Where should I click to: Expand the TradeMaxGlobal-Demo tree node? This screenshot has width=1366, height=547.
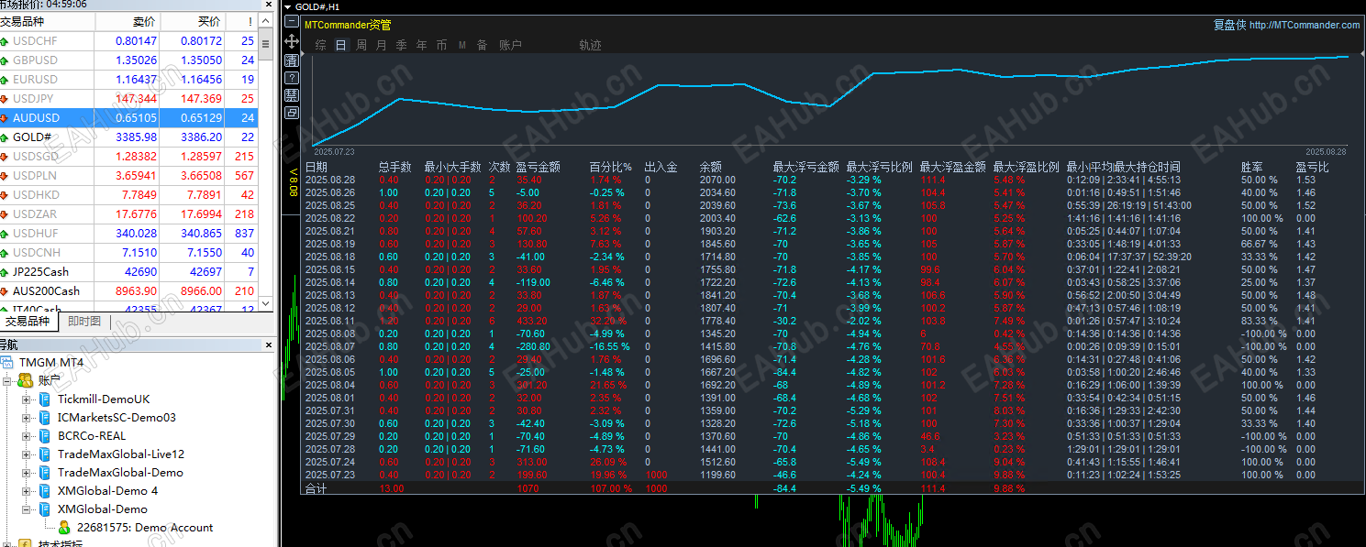tap(26, 473)
